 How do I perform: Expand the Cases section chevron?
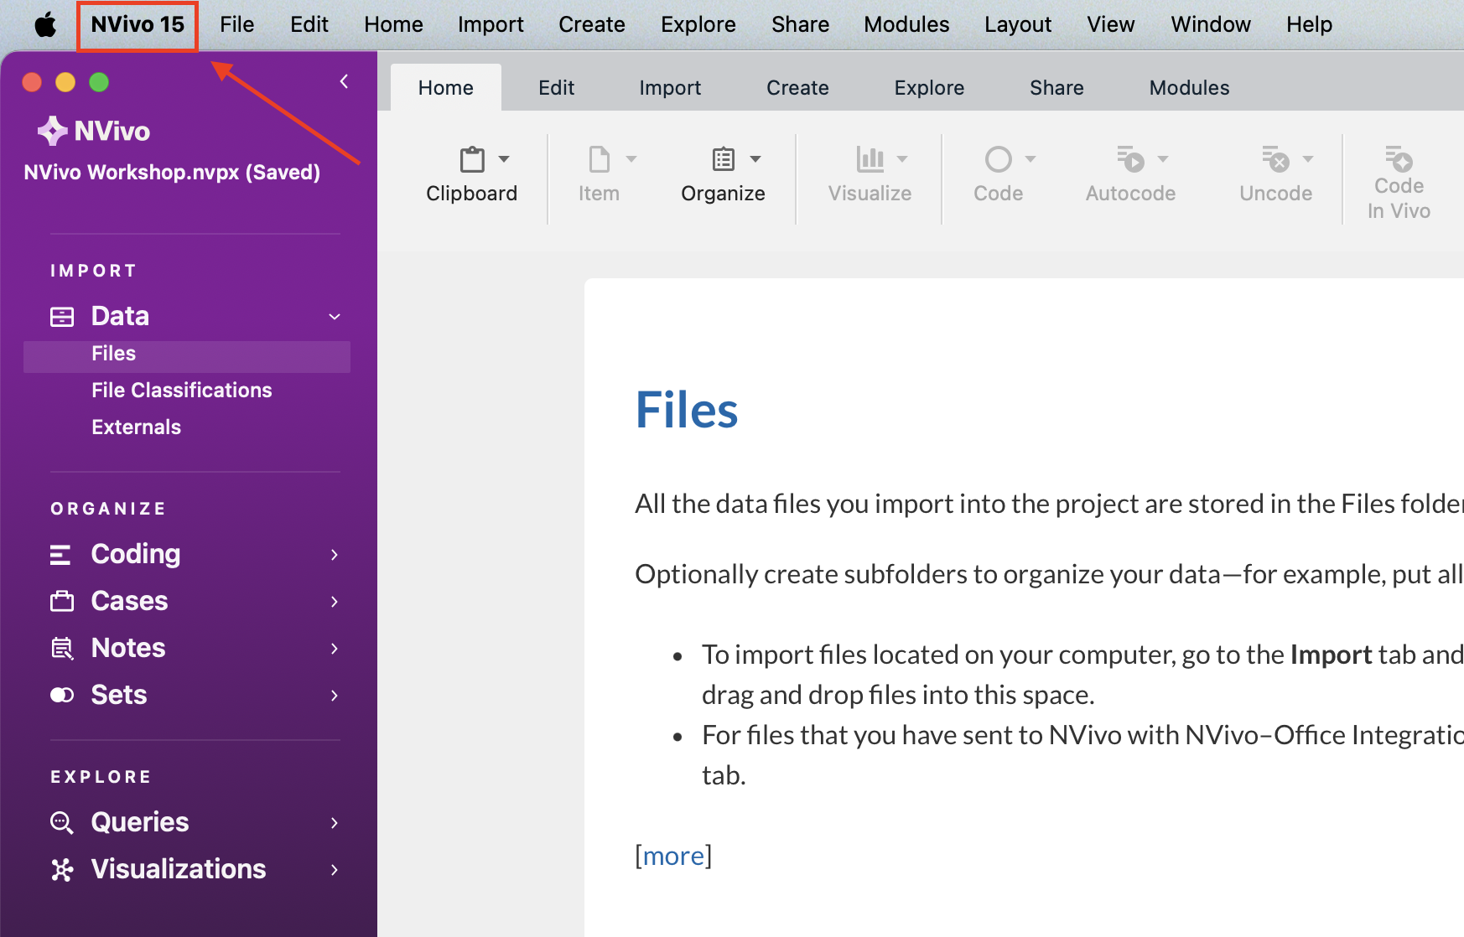(x=335, y=602)
